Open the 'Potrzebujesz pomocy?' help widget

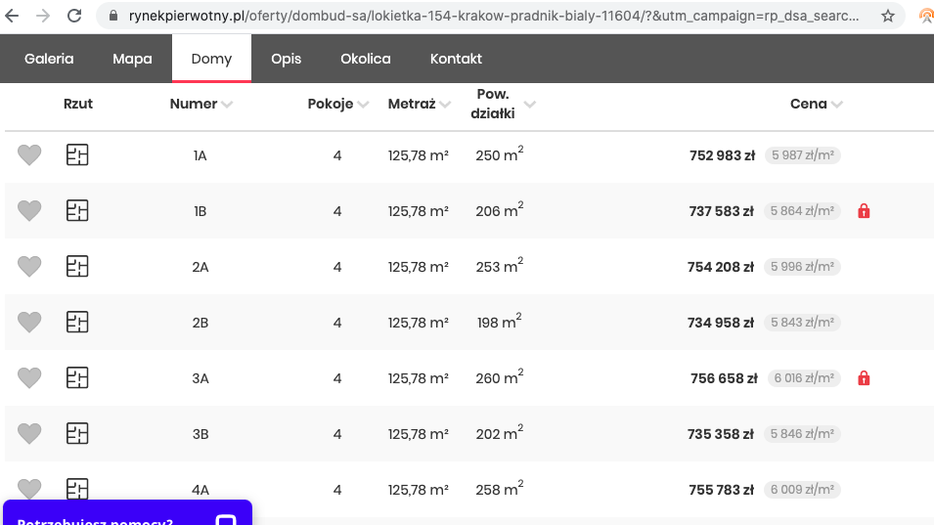click(x=127, y=513)
